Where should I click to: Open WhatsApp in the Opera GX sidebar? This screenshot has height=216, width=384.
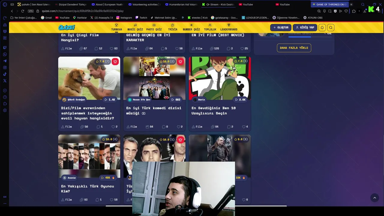pyautogui.click(x=5, y=54)
